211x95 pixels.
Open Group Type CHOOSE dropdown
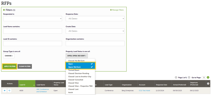tap(9, 56)
